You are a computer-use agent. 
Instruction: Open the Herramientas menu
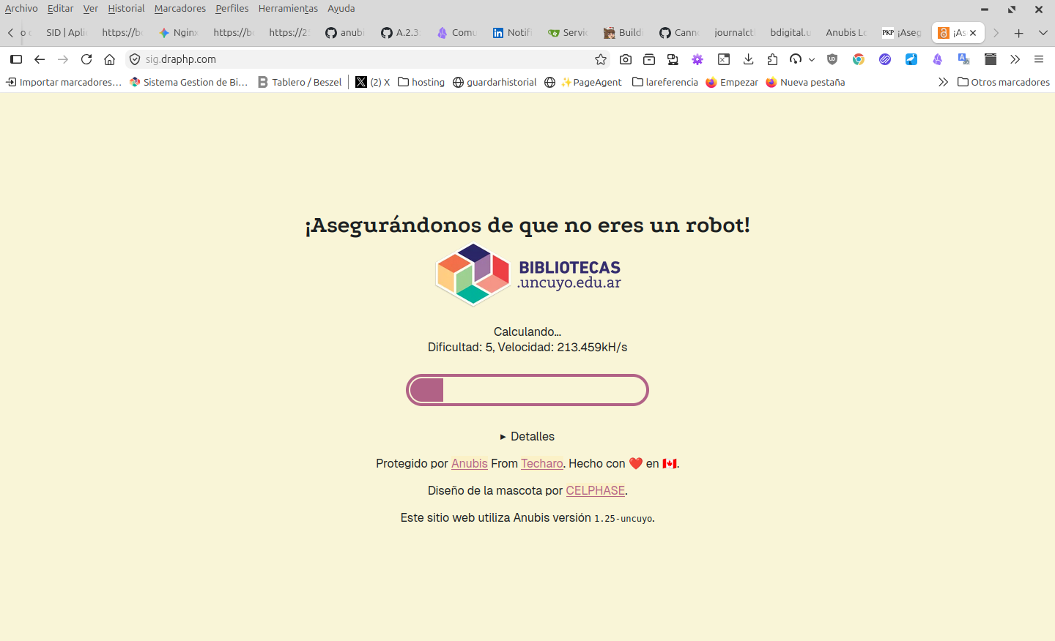[x=288, y=9]
